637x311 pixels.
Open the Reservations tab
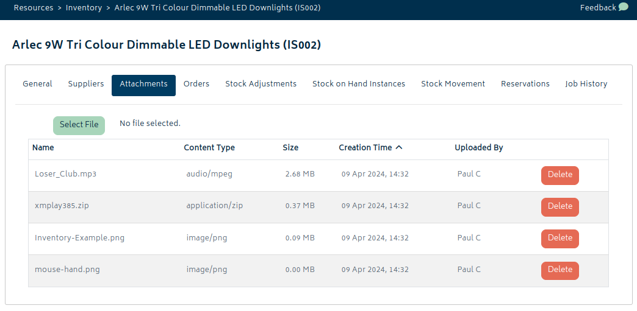click(x=525, y=84)
